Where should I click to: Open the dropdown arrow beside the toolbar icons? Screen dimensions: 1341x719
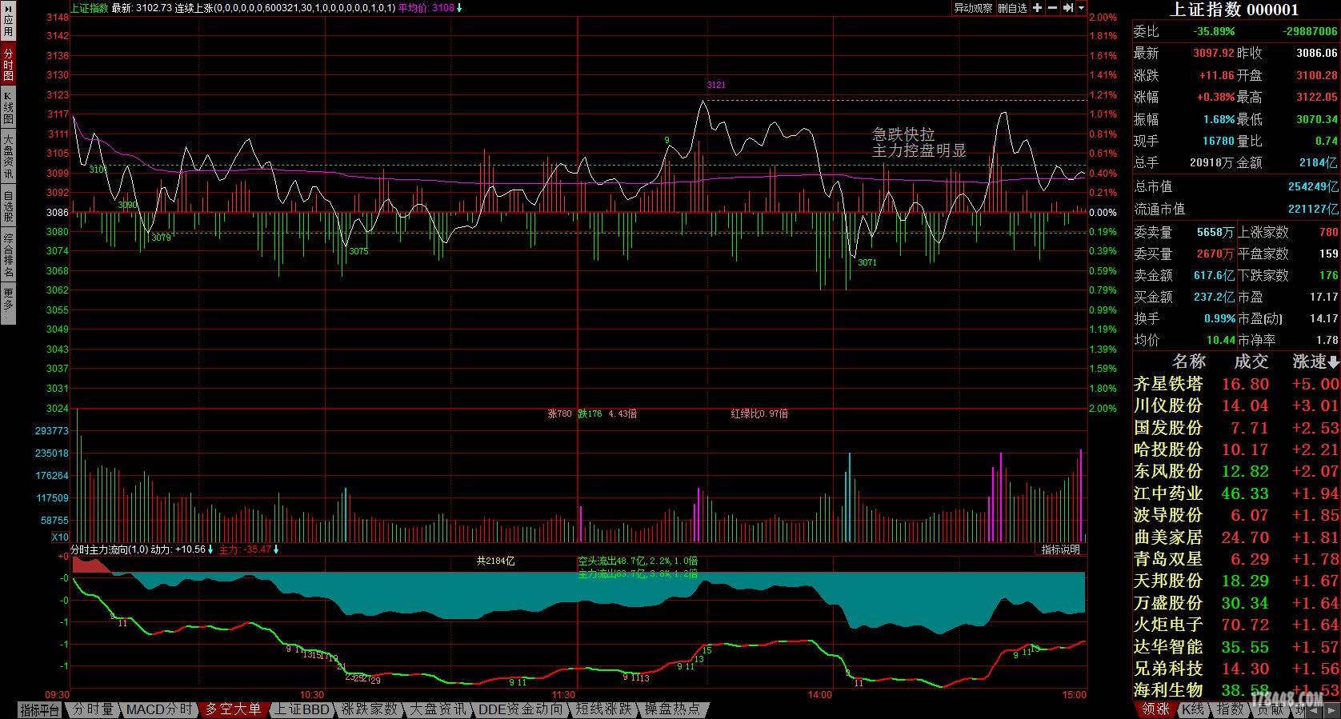click(x=1082, y=8)
